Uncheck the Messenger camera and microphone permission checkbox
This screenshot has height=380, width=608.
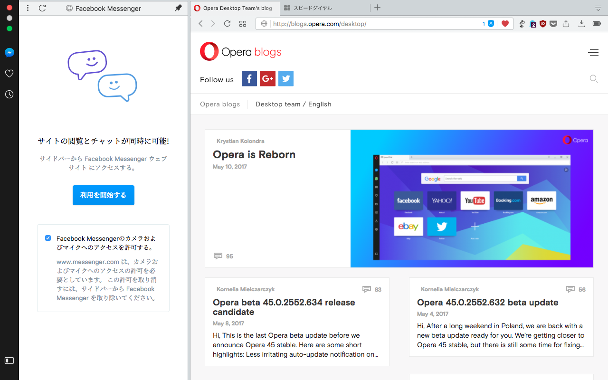pyautogui.click(x=48, y=238)
